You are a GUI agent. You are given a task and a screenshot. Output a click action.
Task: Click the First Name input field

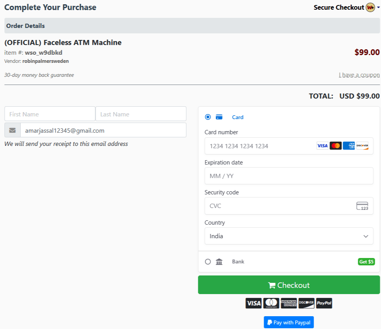coord(50,114)
